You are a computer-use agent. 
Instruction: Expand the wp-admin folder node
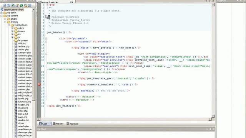point(2,13)
